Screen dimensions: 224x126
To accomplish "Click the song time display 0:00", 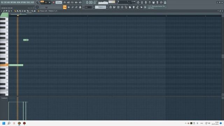I will tap(91, 2).
